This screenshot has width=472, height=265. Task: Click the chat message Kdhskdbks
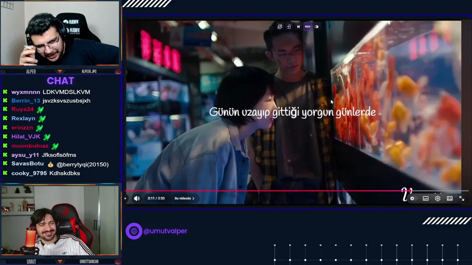[65, 173]
